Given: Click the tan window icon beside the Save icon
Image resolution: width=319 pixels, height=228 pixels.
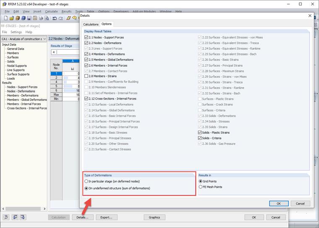Looking at the screenshot, I should (35, 18).
